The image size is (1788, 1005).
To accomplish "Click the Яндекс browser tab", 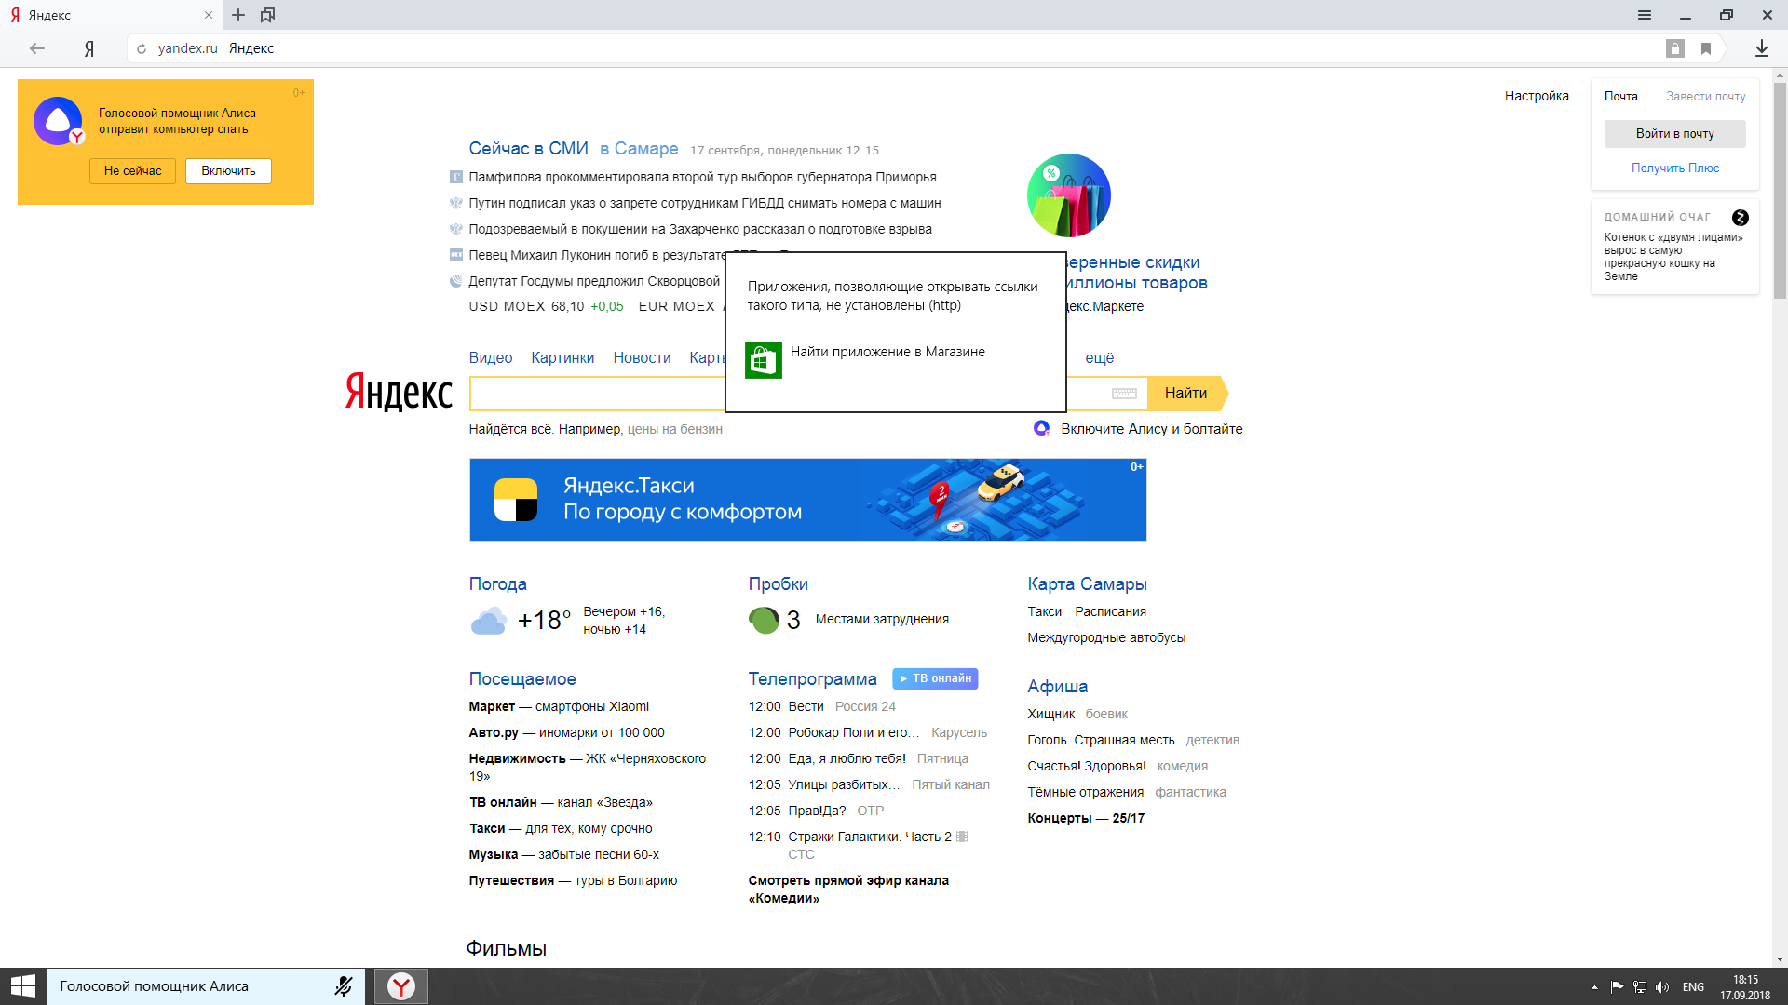I will click(x=112, y=15).
